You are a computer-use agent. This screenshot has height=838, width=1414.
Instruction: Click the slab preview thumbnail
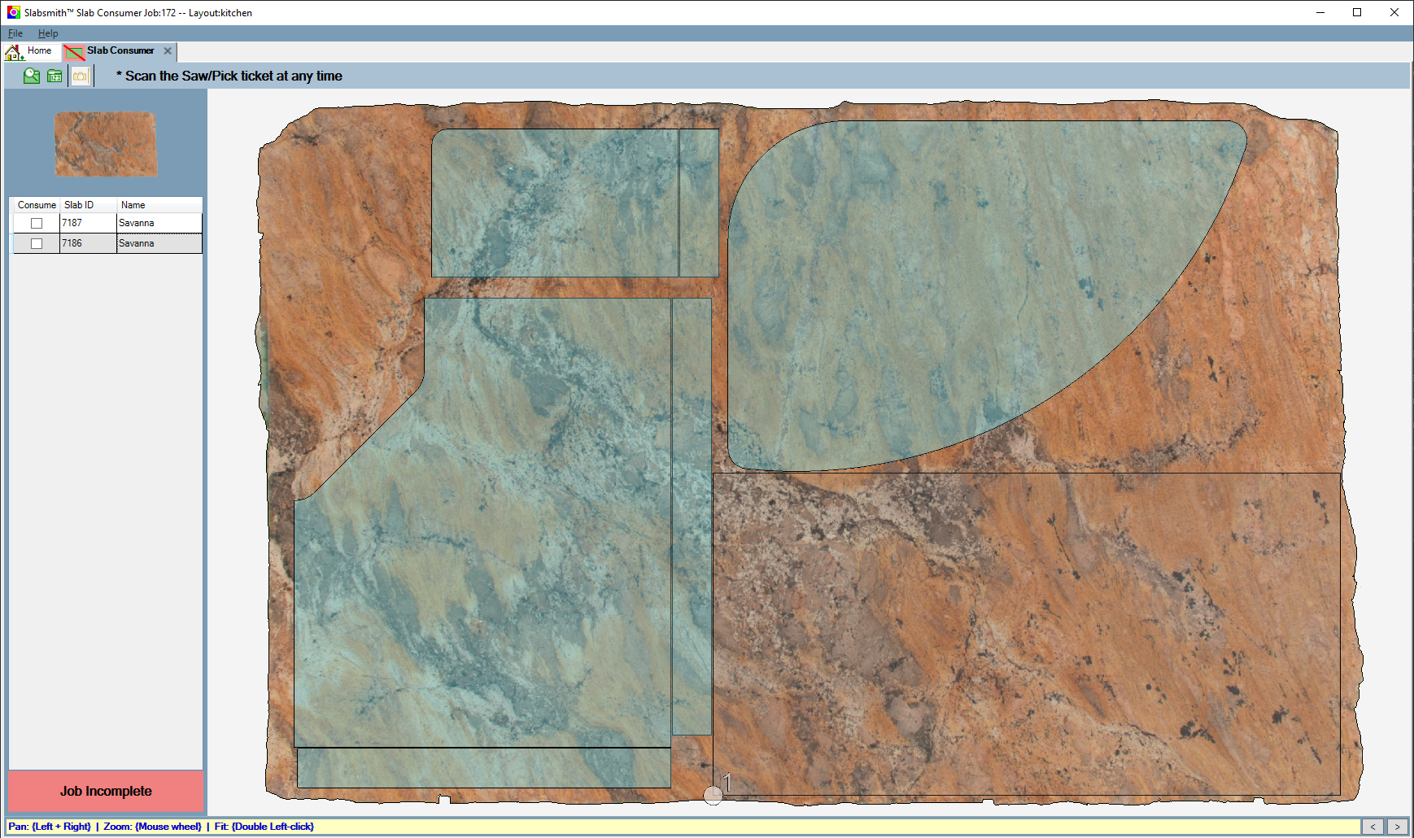click(x=106, y=144)
